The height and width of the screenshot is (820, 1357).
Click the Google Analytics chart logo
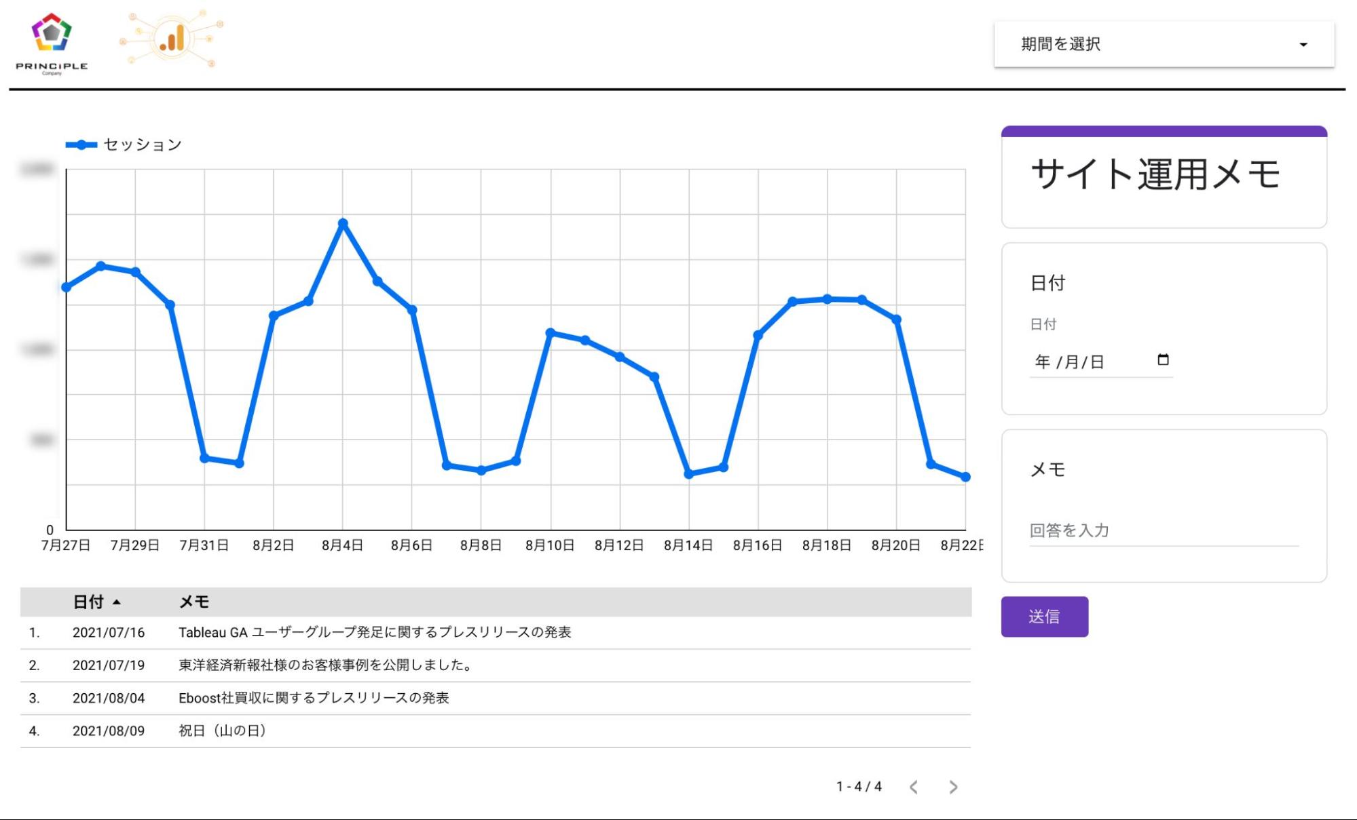pyautogui.click(x=172, y=39)
